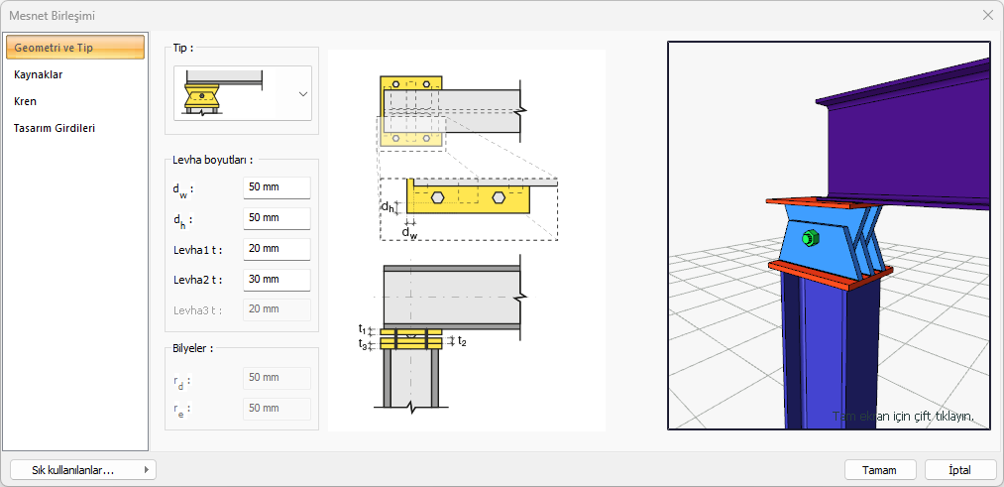Image resolution: width=1004 pixels, height=487 pixels.
Task: Click the dw plate dimension field
Action: tap(277, 187)
